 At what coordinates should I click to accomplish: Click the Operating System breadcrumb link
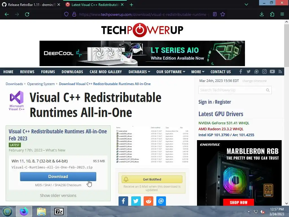(41, 84)
